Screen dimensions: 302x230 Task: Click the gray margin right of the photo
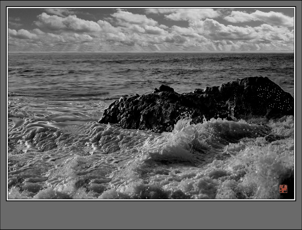tap(299, 112)
